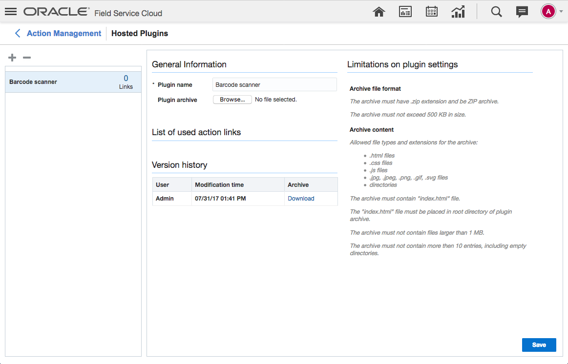Image resolution: width=568 pixels, height=364 pixels.
Task: Click the Oracle Field Service Cloud logo
Action: pos(93,12)
